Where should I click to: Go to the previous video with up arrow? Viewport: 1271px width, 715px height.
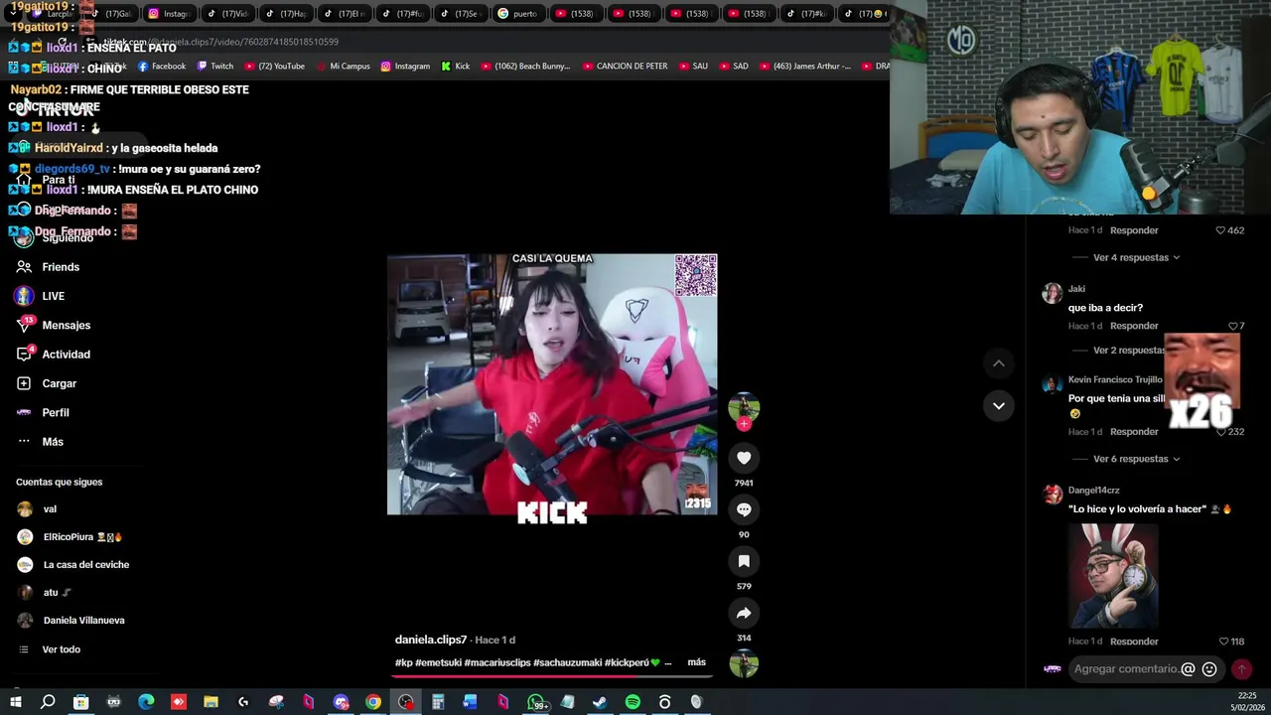point(999,363)
